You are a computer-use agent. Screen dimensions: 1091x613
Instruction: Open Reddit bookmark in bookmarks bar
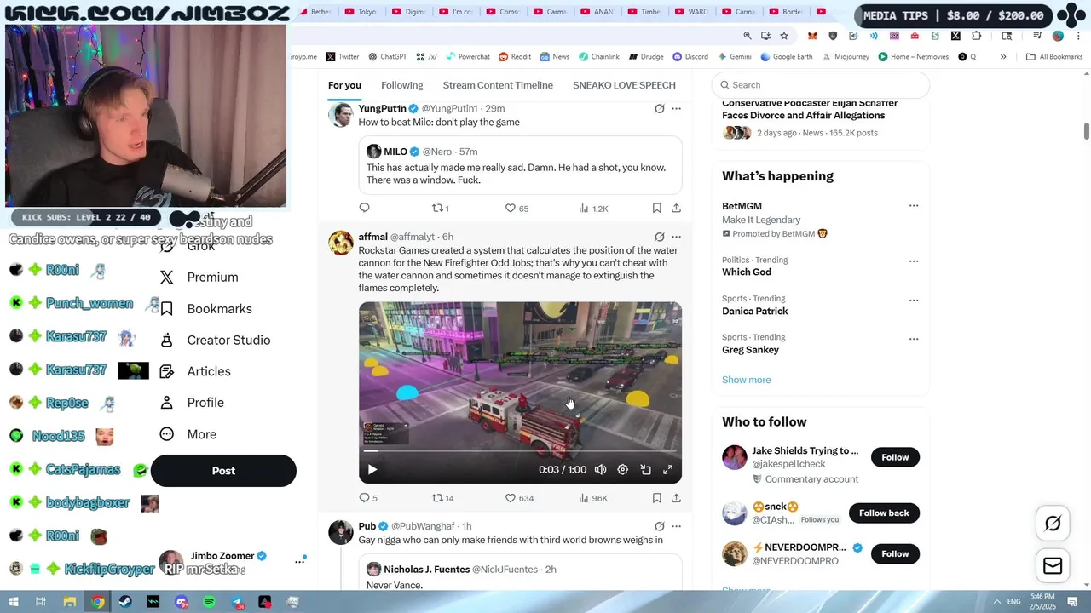[514, 57]
